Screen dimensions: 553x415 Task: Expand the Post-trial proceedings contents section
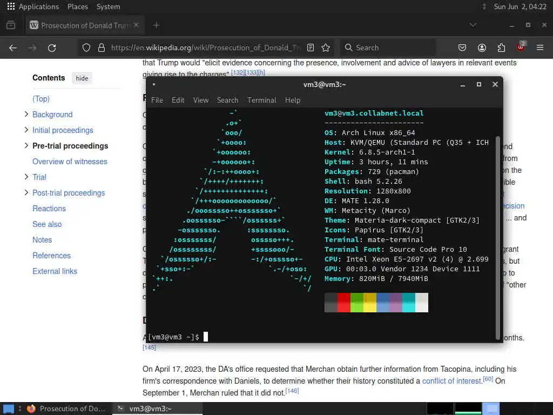[x=26, y=192]
